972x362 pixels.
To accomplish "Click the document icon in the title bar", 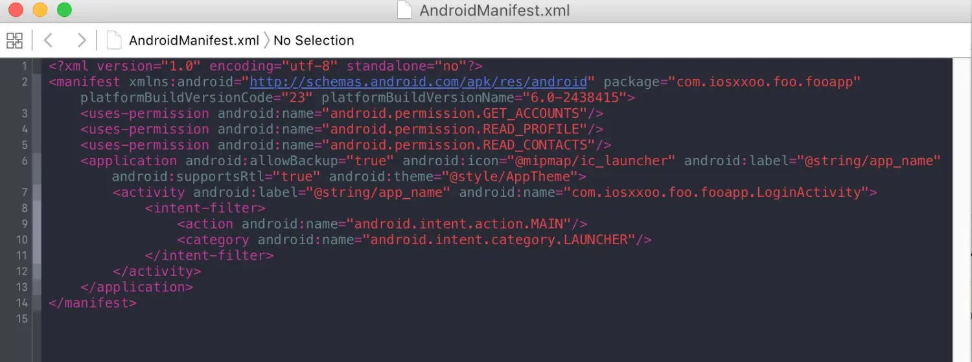I will point(404,10).
